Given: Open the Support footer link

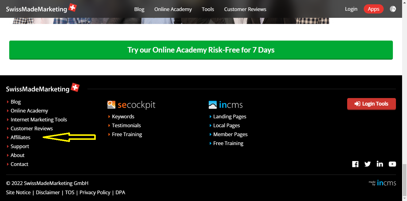Looking at the screenshot, I should point(20,146).
